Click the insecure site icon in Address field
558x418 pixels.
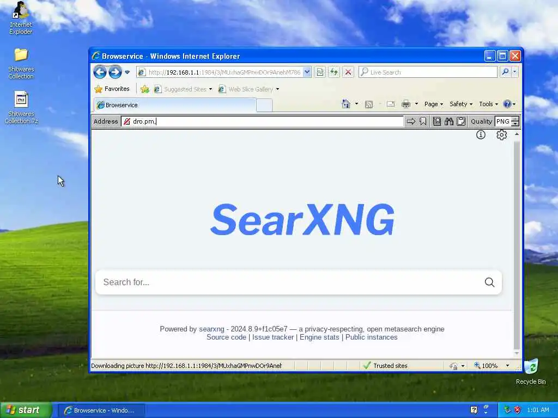[x=126, y=121]
